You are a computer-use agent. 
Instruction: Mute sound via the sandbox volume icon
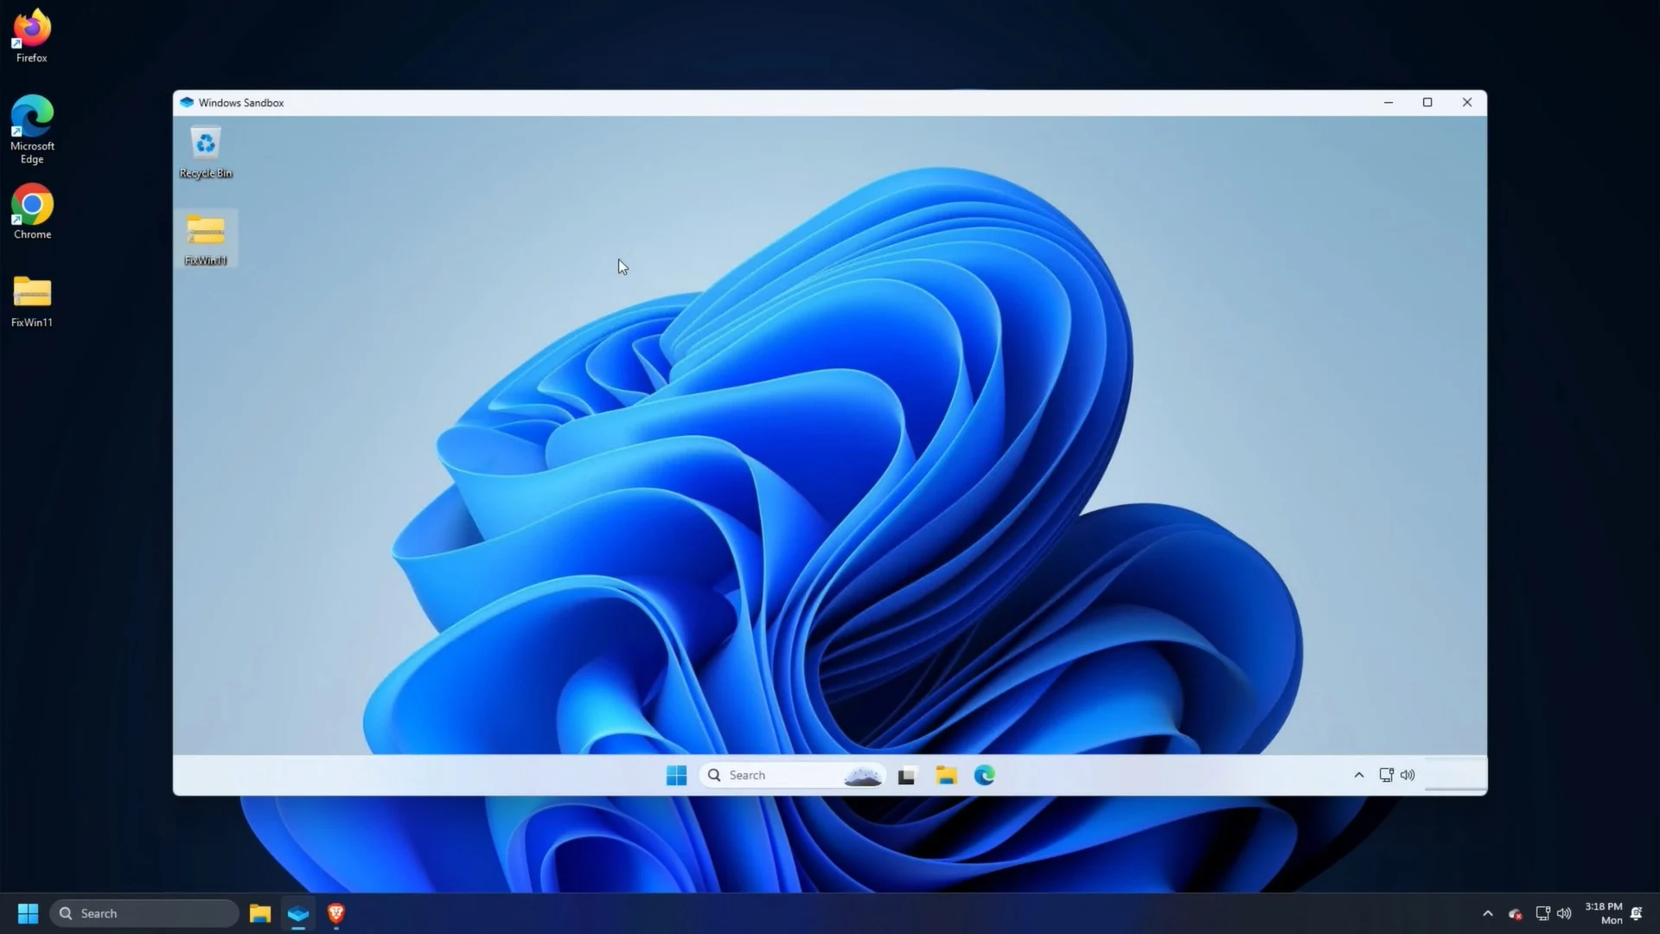coord(1408,775)
